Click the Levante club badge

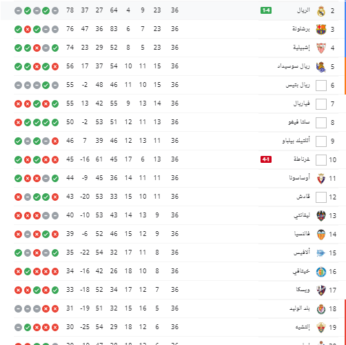pos(321,216)
